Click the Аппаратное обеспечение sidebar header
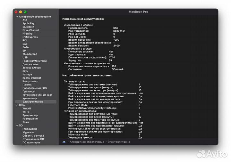The width and height of the screenshot is (231, 162). pyautogui.click(x=35, y=17)
